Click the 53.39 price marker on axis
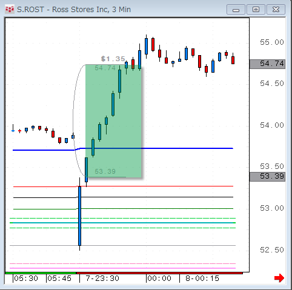Viewport: 292px width, 290px height. 267,177
